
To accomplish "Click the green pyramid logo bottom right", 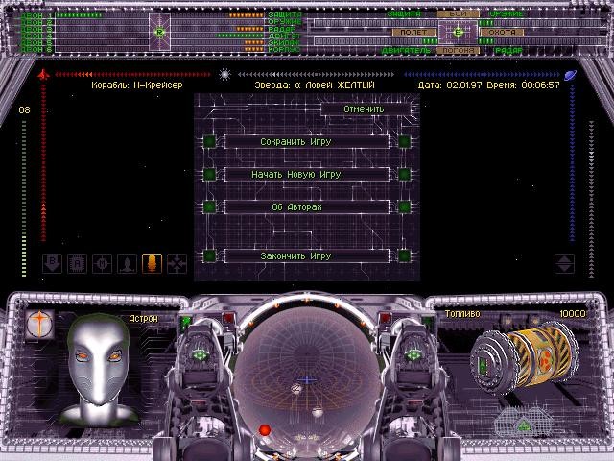I will 524,425.
